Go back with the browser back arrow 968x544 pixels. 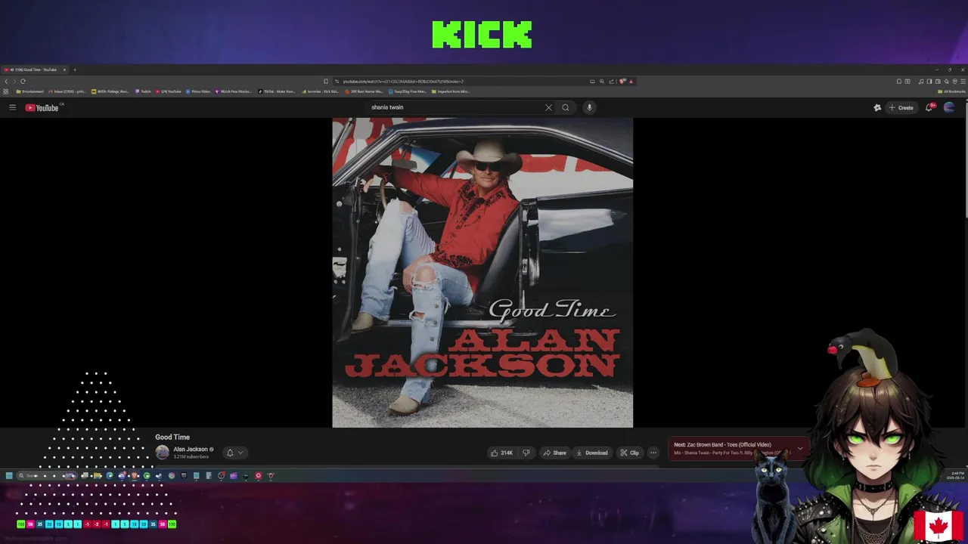point(6,81)
